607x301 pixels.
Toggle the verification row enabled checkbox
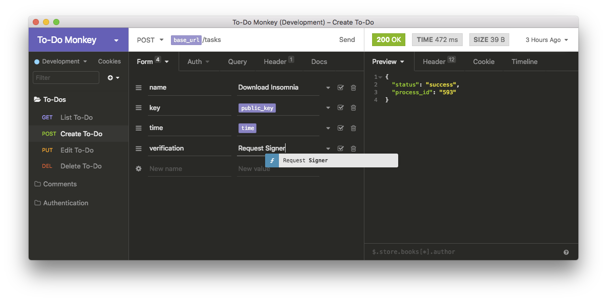click(x=341, y=148)
